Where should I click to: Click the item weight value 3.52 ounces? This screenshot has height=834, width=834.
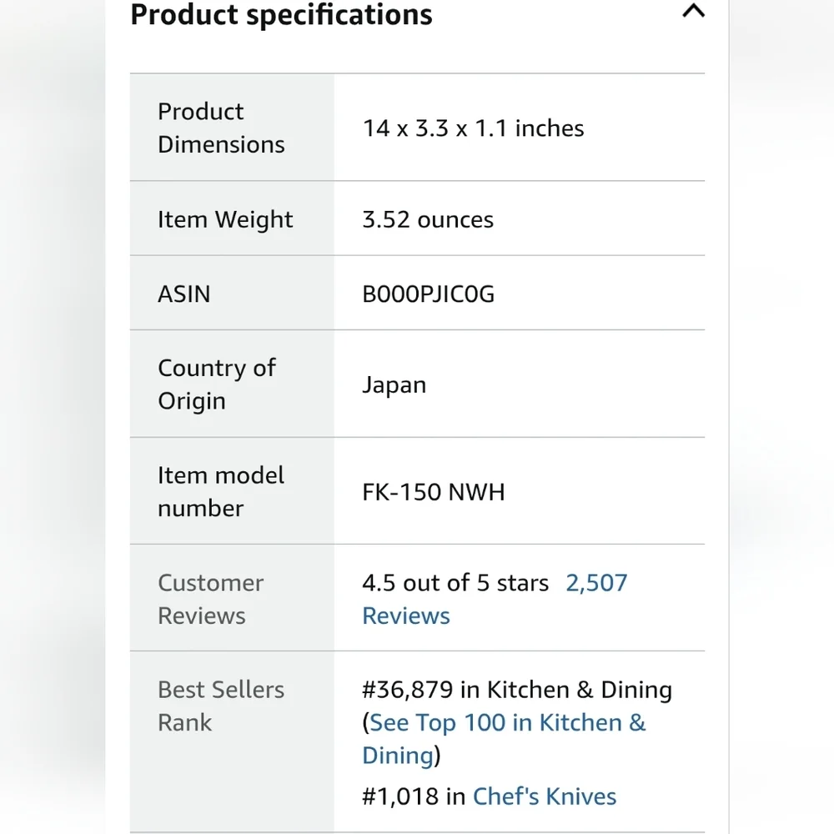tap(428, 219)
